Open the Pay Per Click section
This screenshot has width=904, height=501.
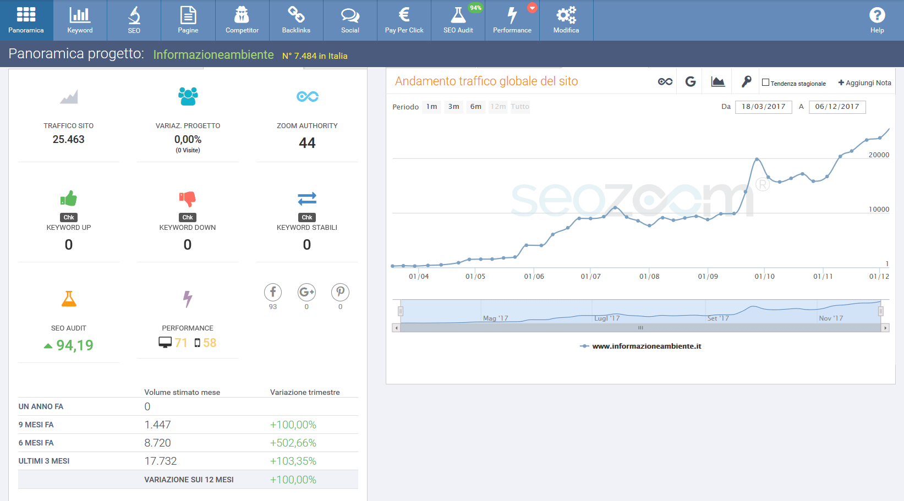[404, 20]
